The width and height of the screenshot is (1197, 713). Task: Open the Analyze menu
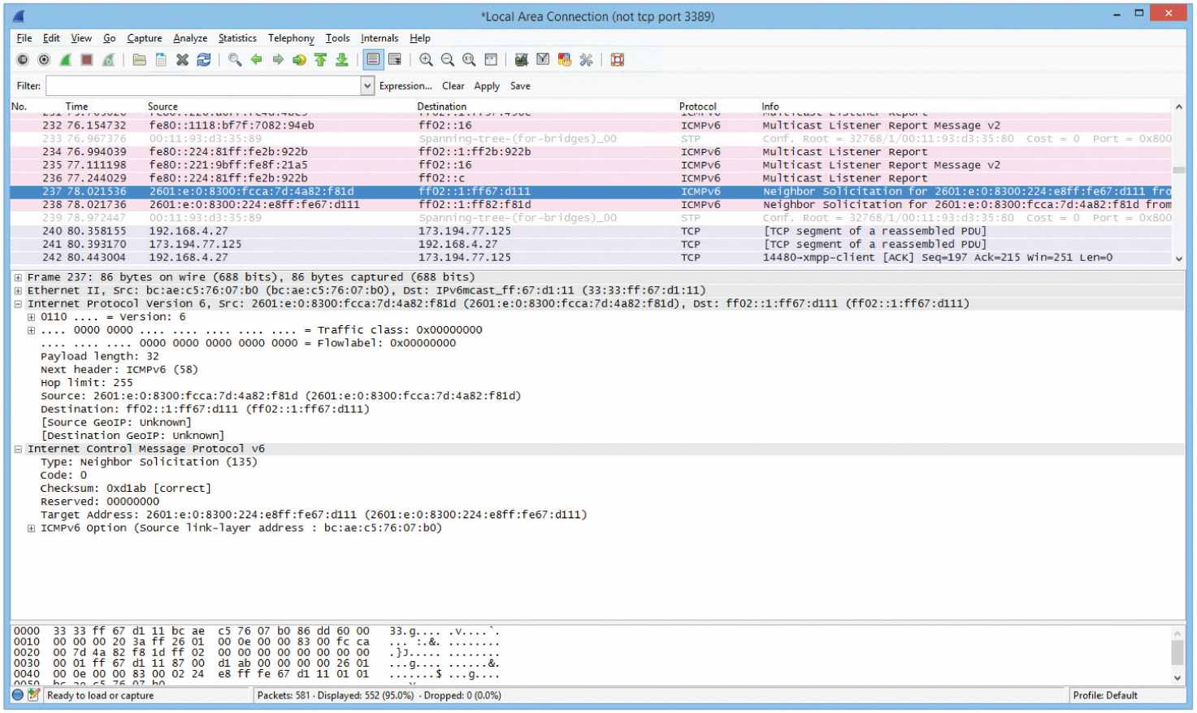click(x=190, y=38)
